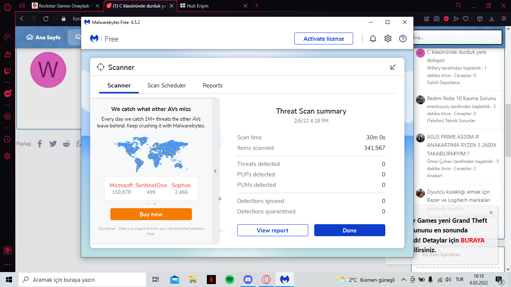Take a snapshot with the camera icon

[x=437, y=19]
